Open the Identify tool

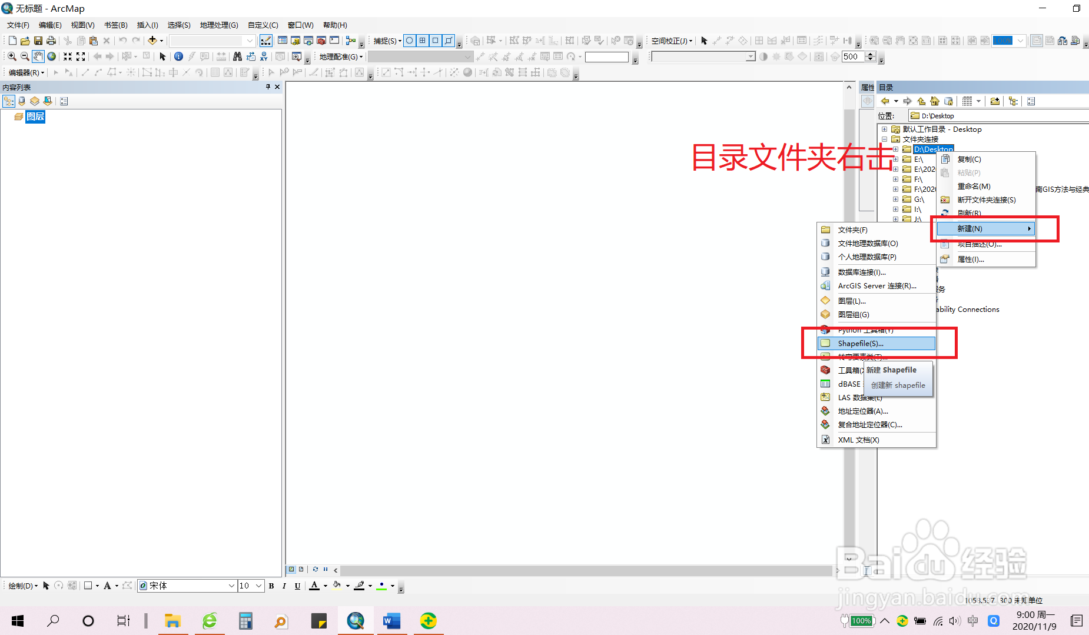click(178, 56)
